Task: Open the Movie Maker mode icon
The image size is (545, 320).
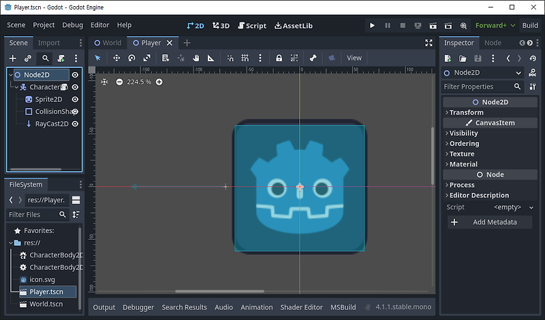Action: (464, 25)
